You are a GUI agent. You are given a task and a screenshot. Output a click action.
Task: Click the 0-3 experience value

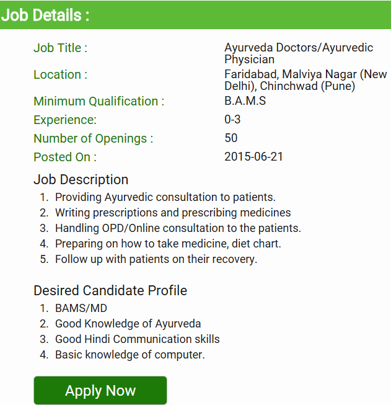coord(233,120)
